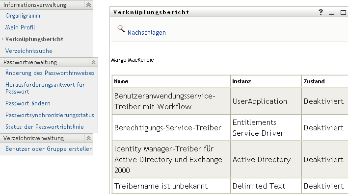Open the Nachschlagen link
The height and width of the screenshot is (194, 348).
coord(146,33)
